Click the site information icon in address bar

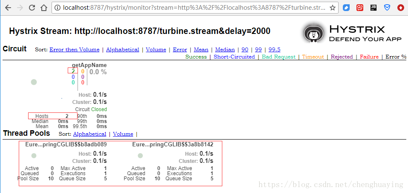pos(57,8)
